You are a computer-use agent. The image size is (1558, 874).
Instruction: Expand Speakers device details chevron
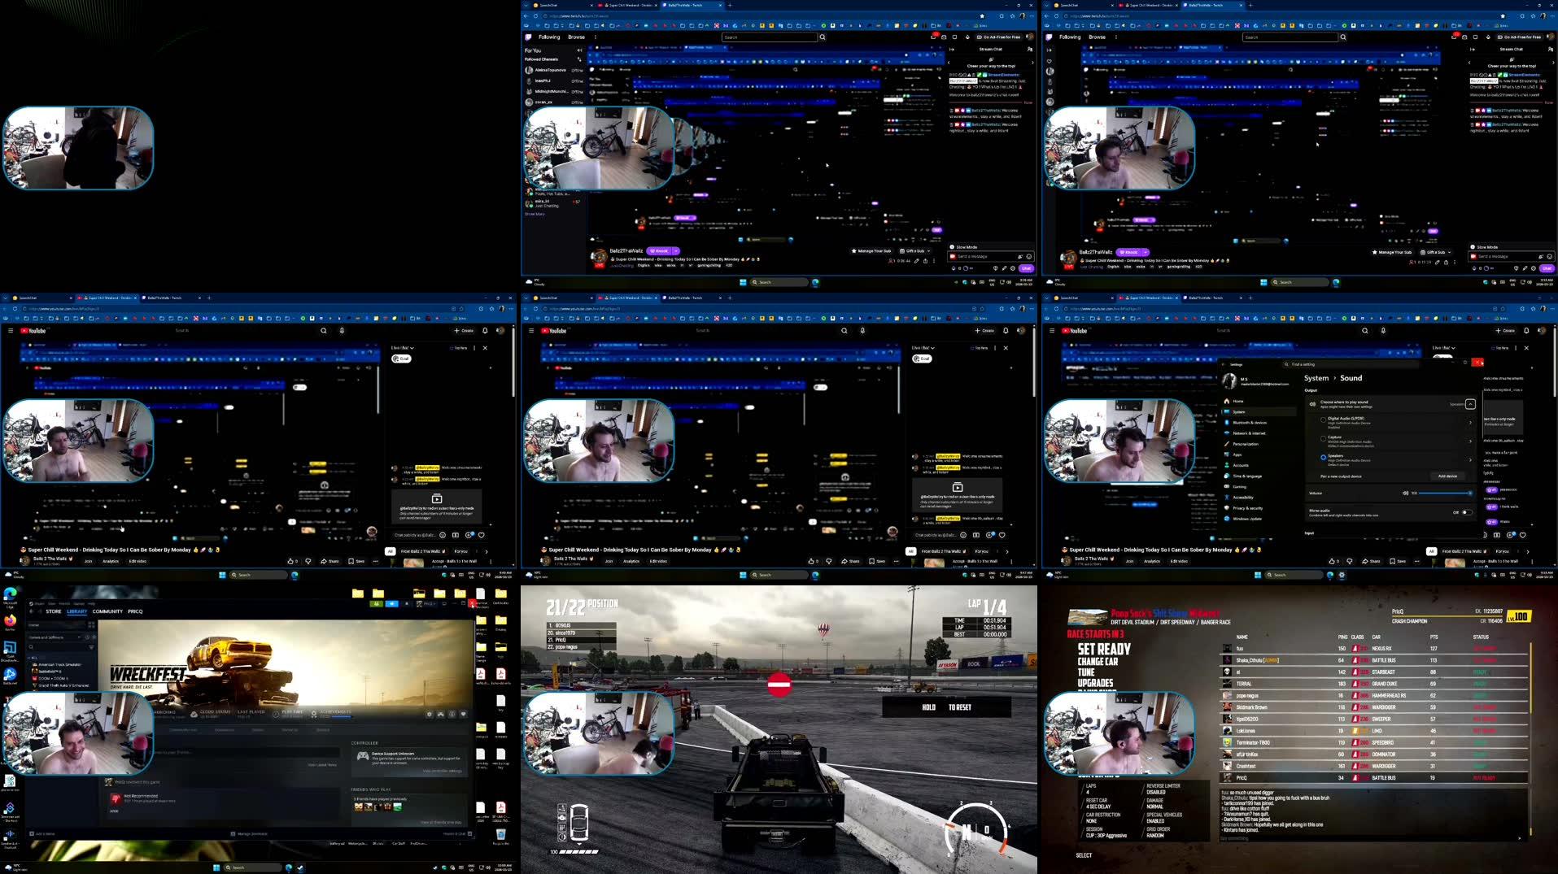tap(1470, 459)
